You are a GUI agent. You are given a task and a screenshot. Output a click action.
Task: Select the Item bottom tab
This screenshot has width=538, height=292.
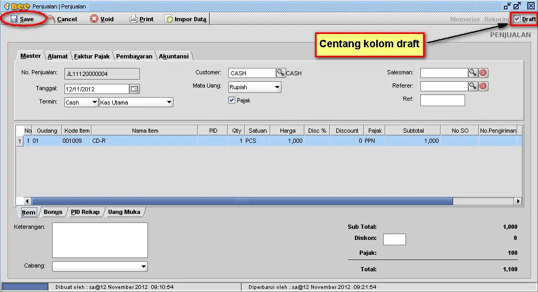(x=29, y=212)
